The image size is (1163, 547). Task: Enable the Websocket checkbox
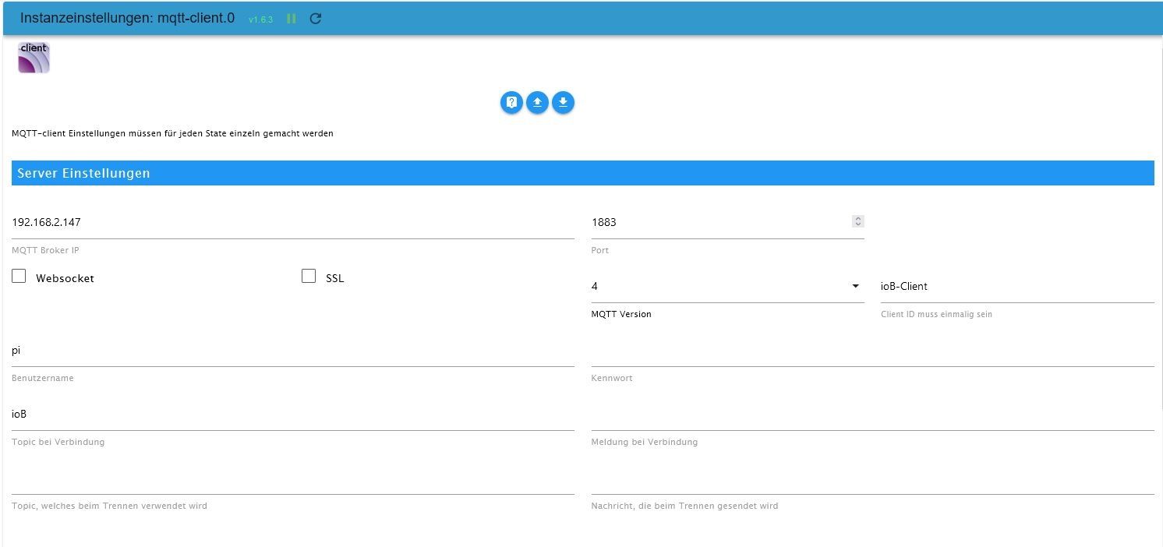point(19,276)
